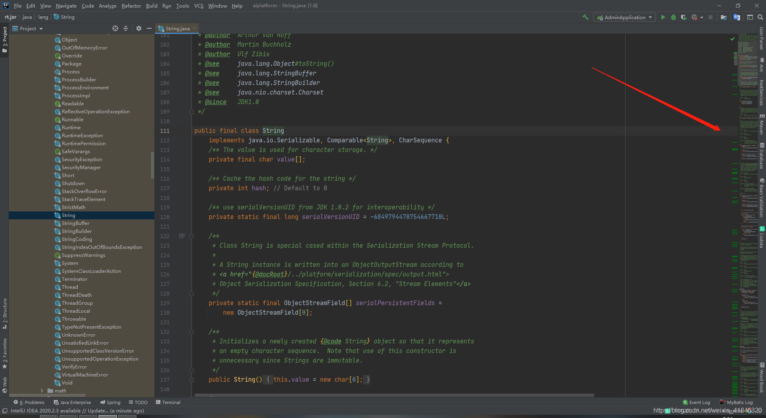Click the locate-file crosshair icon in Project panel
Image resolution: width=766 pixels, height=418 pixels.
[115, 28]
